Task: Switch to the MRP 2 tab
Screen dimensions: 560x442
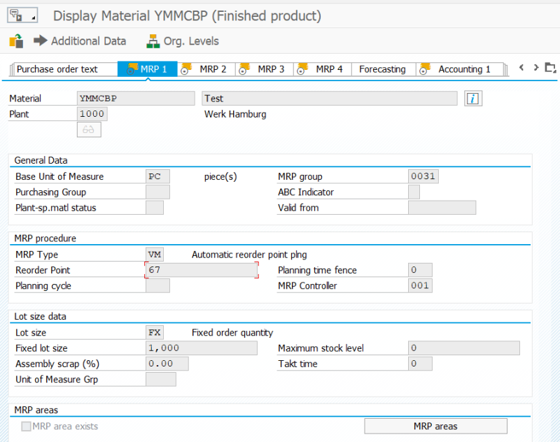Action: point(206,69)
